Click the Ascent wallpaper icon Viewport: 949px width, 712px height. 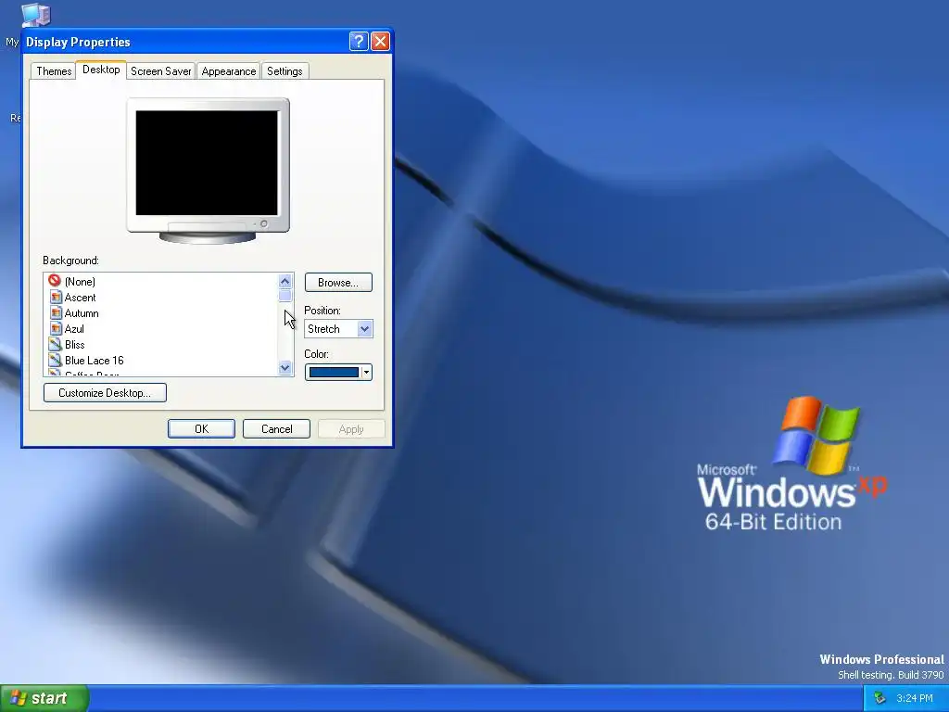pos(56,297)
